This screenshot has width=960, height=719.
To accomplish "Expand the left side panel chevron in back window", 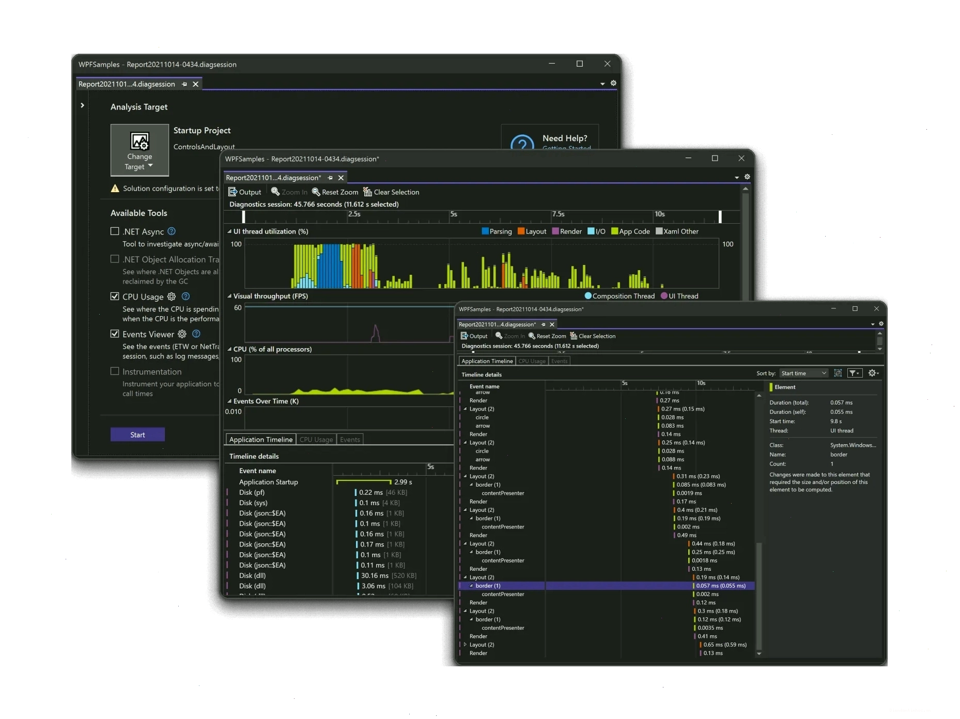I will coord(82,105).
